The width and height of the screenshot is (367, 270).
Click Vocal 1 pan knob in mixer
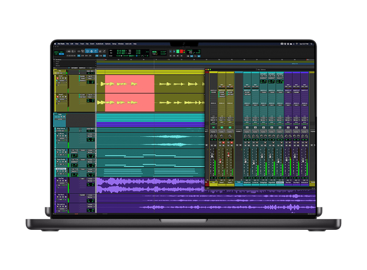221,136
